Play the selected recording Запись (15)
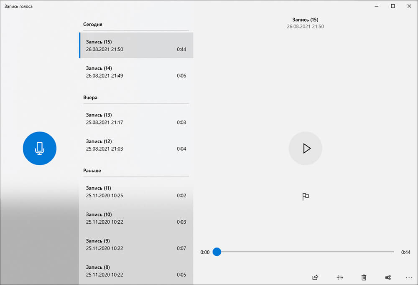The image size is (418, 285). point(306,148)
